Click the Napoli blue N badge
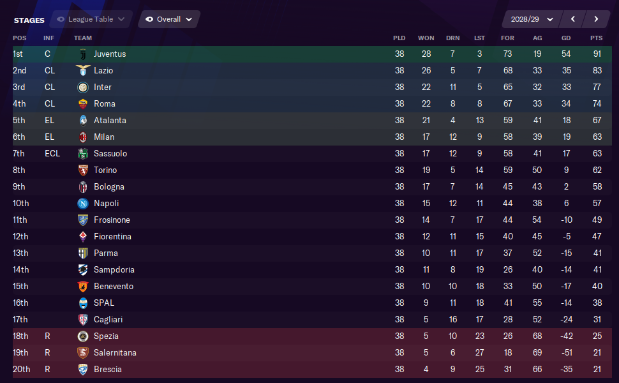Screen dimensions: 619x383 [x=83, y=204]
